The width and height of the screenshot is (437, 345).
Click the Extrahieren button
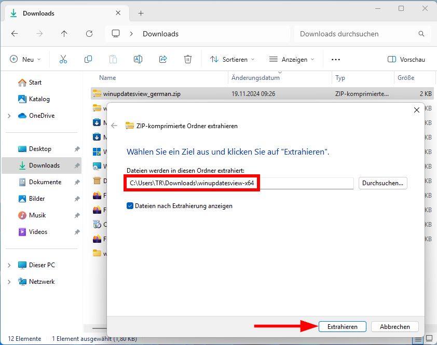tap(343, 326)
